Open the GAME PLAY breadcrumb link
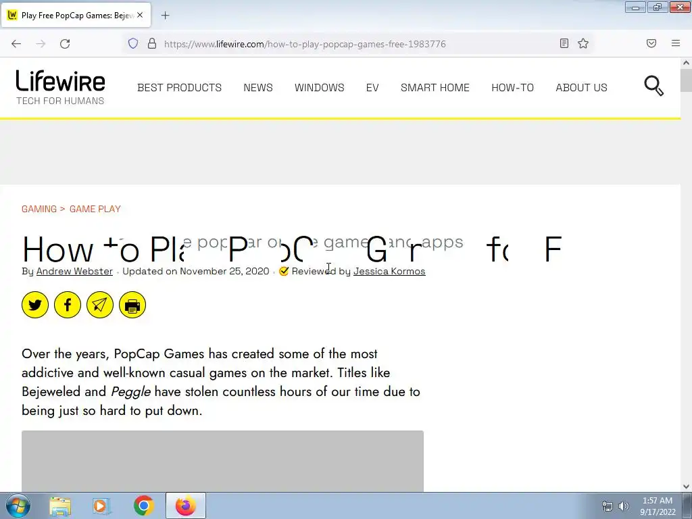The height and width of the screenshot is (519, 692). click(x=95, y=209)
